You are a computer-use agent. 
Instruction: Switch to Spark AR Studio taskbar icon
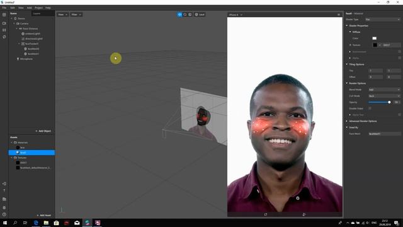[x=87, y=223]
